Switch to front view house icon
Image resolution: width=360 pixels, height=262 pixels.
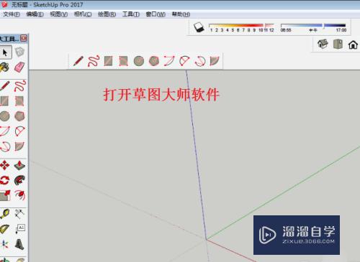(x=353, y=45)
